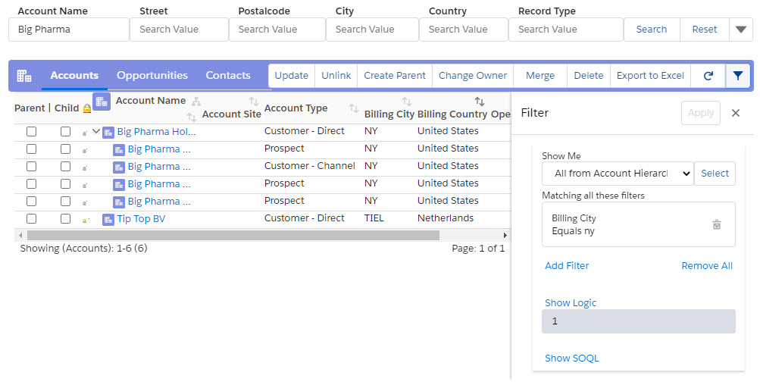This screenshot has height=382, width=760.
Task: Click the Update toolbar button
Action: click(291, 76)
